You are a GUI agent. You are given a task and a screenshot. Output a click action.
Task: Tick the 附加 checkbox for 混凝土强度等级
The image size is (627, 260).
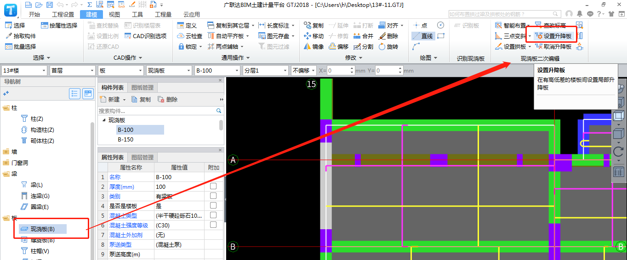(213, 225)
